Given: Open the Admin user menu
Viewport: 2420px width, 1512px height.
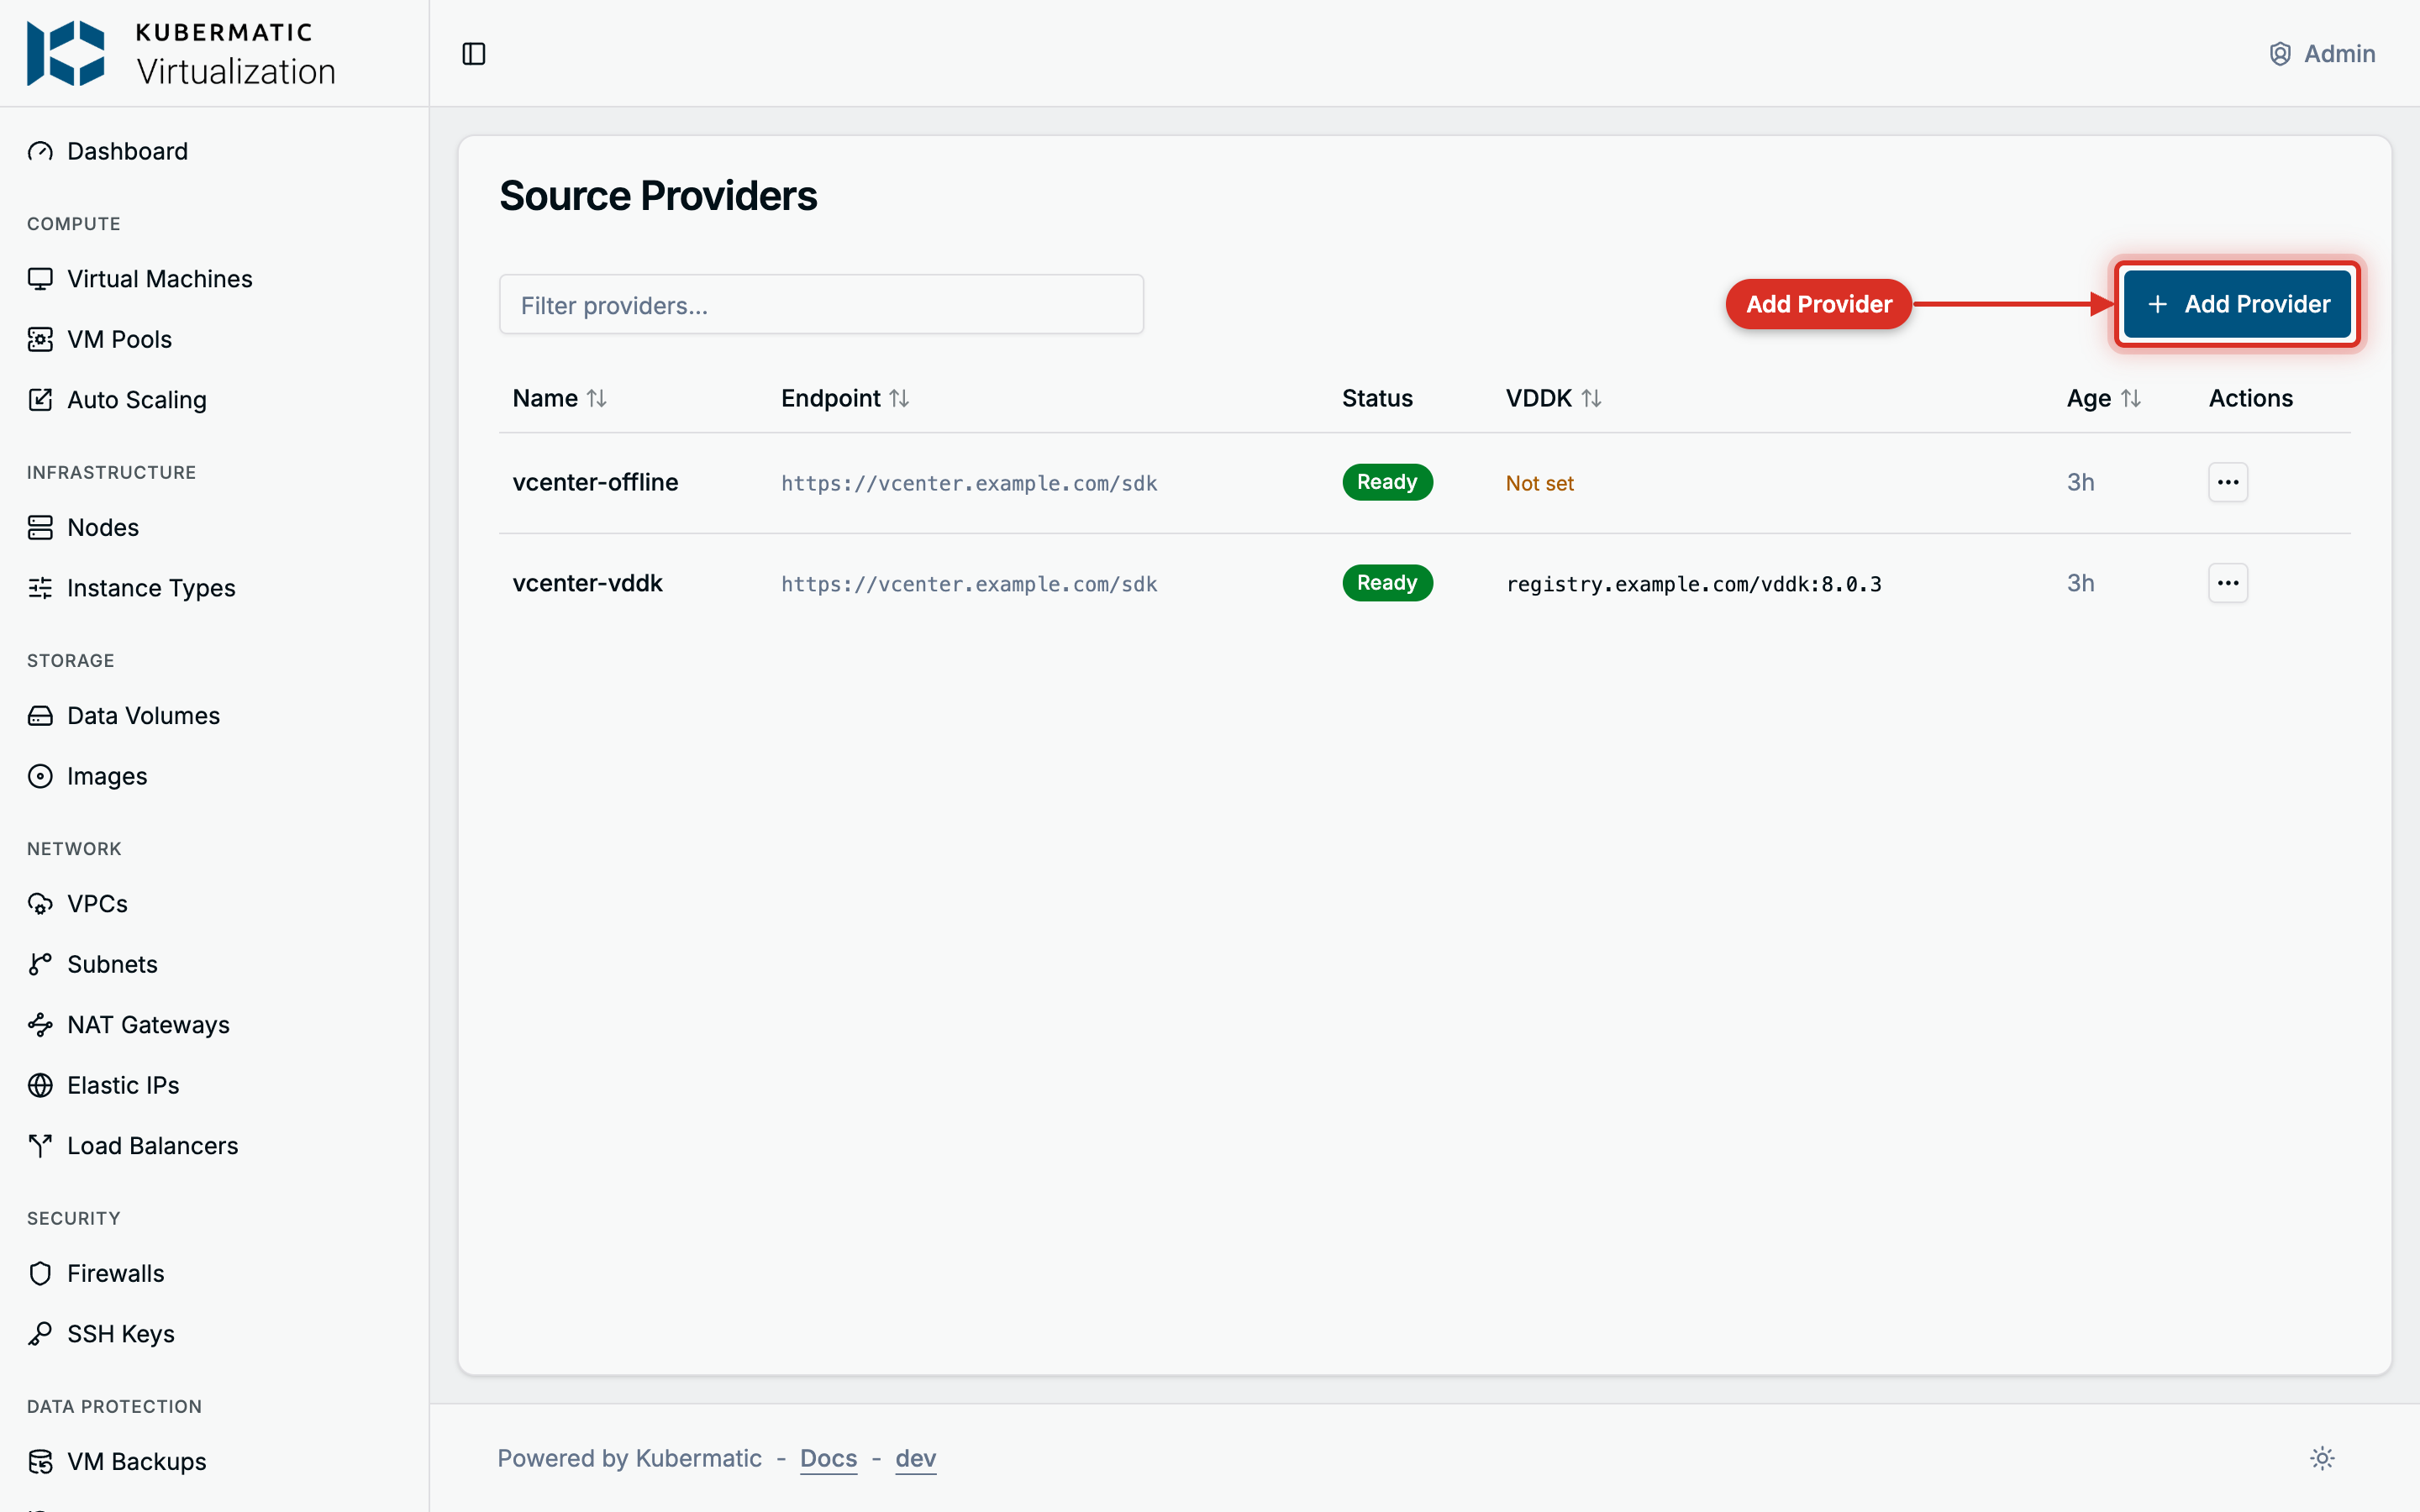Looking at the screenshot, I should 2322,54.
